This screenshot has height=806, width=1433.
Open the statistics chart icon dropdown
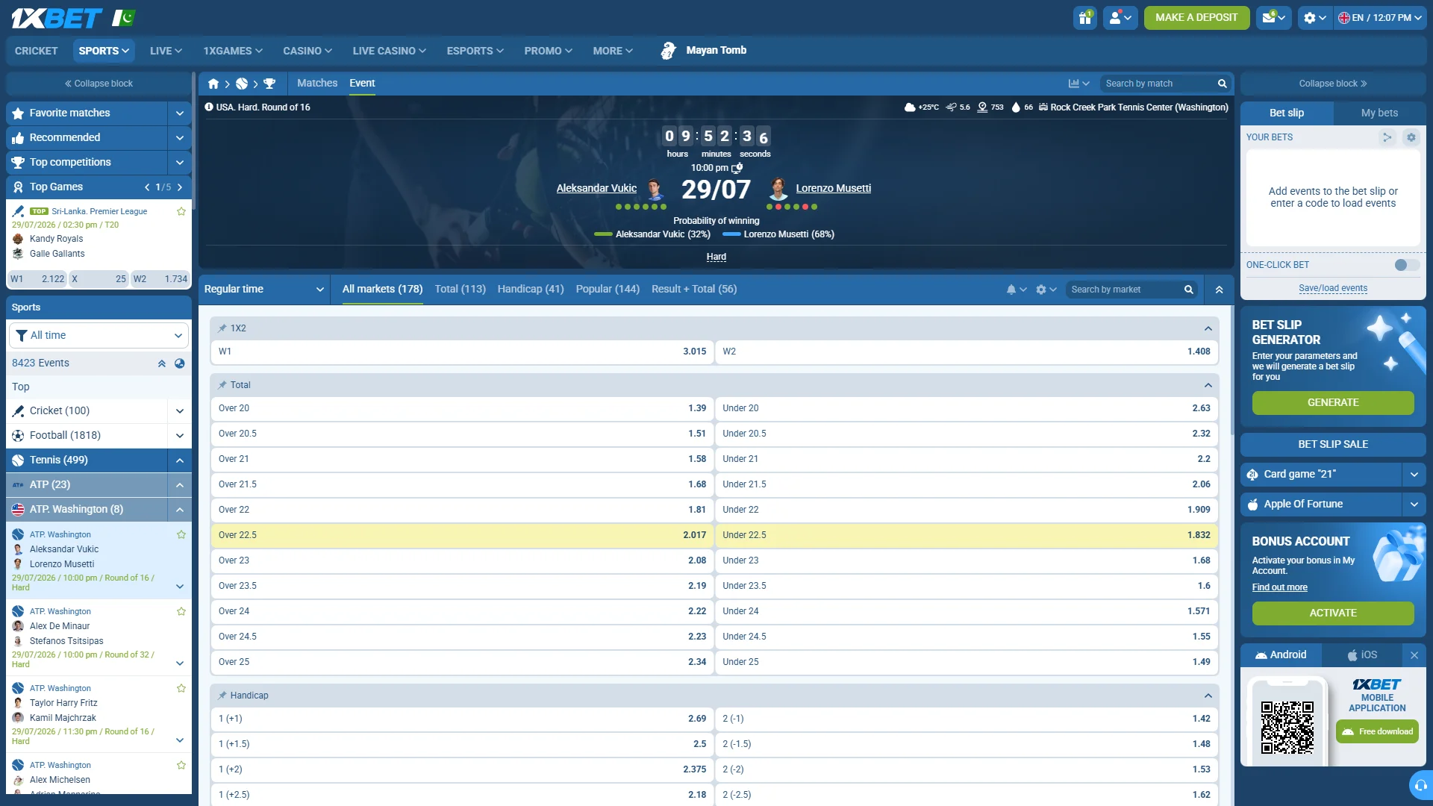coord(1078,84)
